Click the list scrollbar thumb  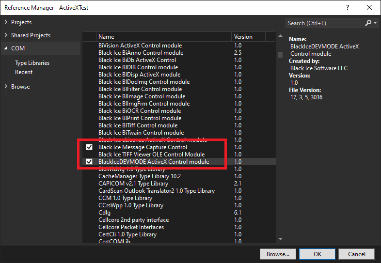280,54
